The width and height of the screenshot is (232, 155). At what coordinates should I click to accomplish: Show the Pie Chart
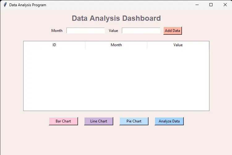pos(134,121)
